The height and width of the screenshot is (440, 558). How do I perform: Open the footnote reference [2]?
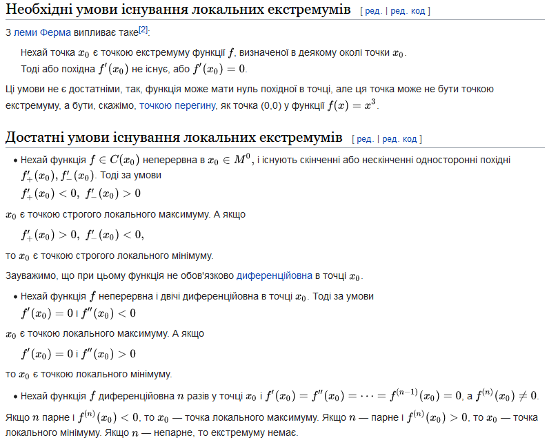143,30
